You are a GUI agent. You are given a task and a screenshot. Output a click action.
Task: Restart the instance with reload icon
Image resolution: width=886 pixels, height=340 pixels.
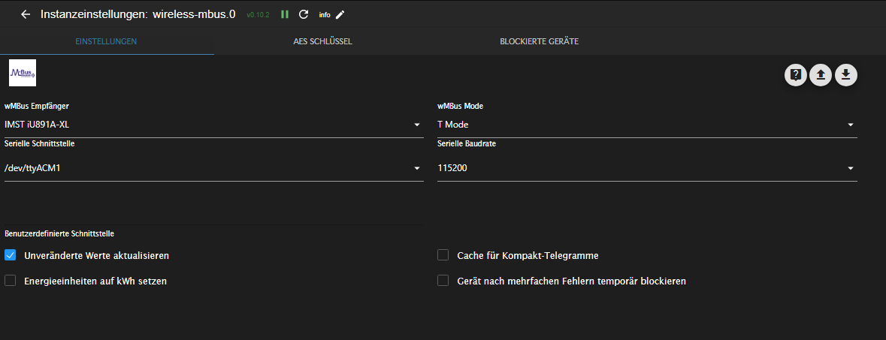click(x=304, y=14)
